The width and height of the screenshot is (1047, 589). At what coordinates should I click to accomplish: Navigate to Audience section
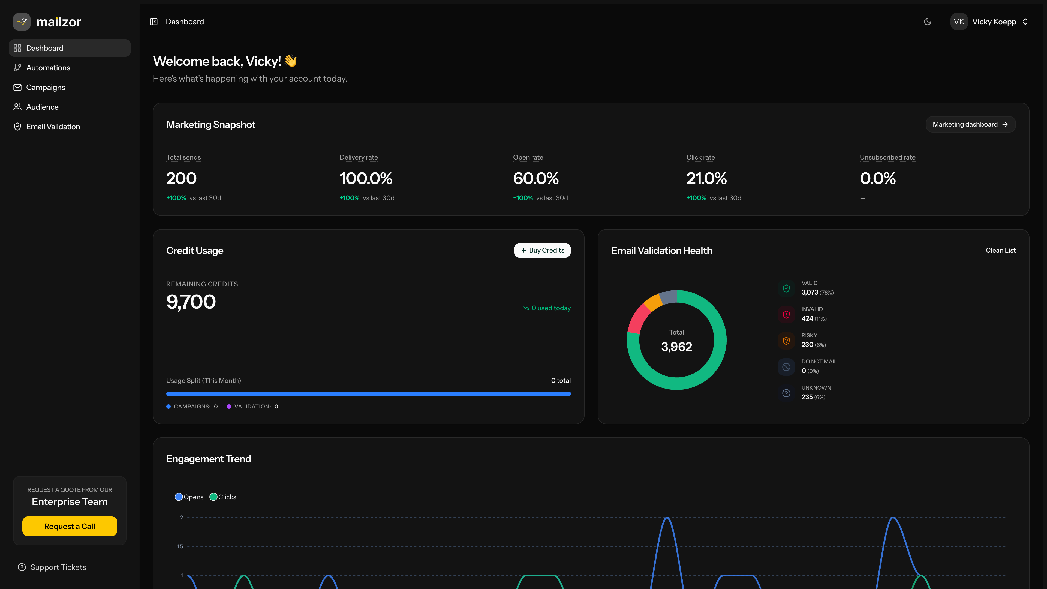(70, 107)
